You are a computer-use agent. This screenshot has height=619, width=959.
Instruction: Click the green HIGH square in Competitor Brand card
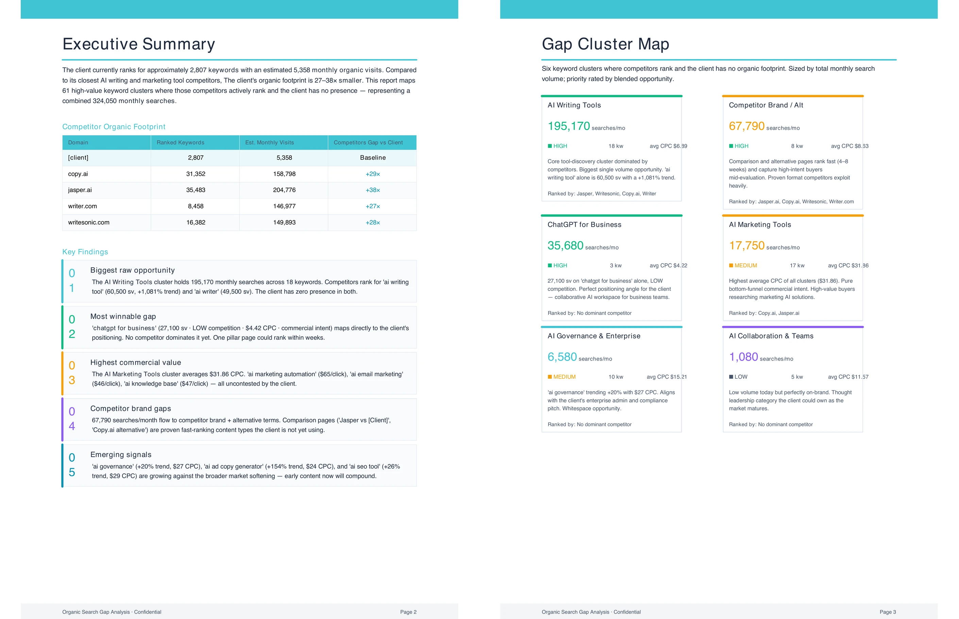coord(731,146)
